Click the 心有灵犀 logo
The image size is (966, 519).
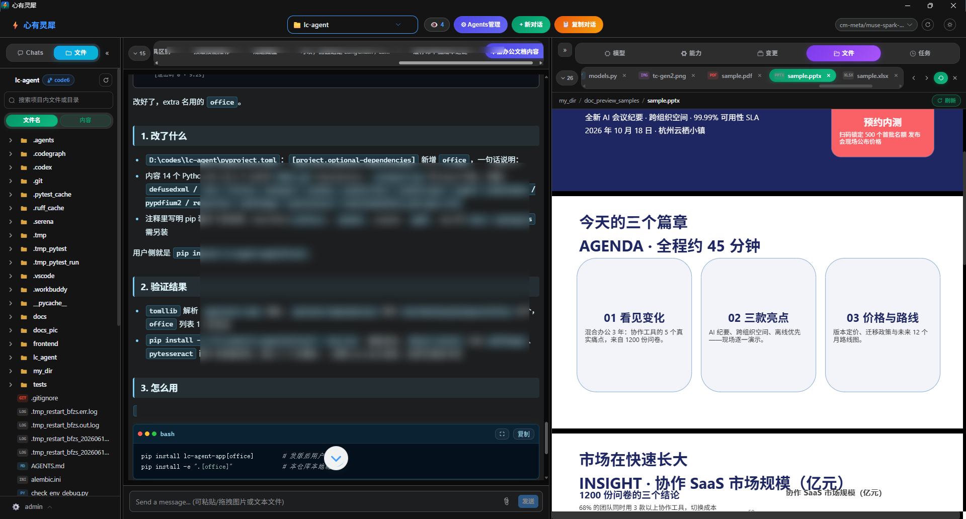tap(34, 25)
